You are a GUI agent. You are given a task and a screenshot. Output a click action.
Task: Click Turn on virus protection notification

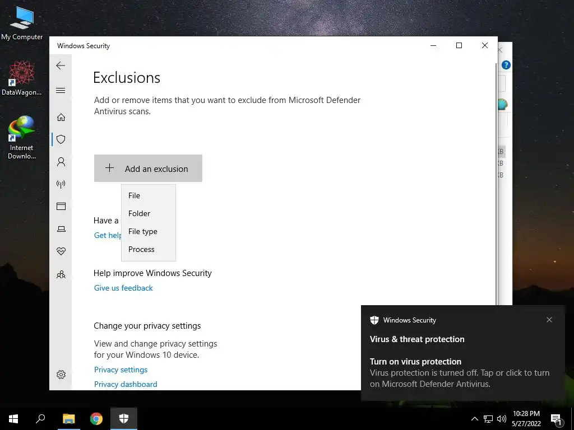(462, 353)
